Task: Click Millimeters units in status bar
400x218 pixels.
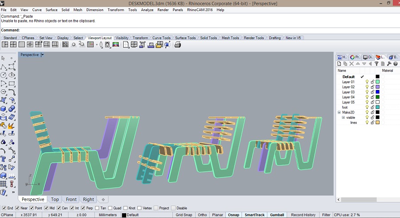Action: (108, 215)
